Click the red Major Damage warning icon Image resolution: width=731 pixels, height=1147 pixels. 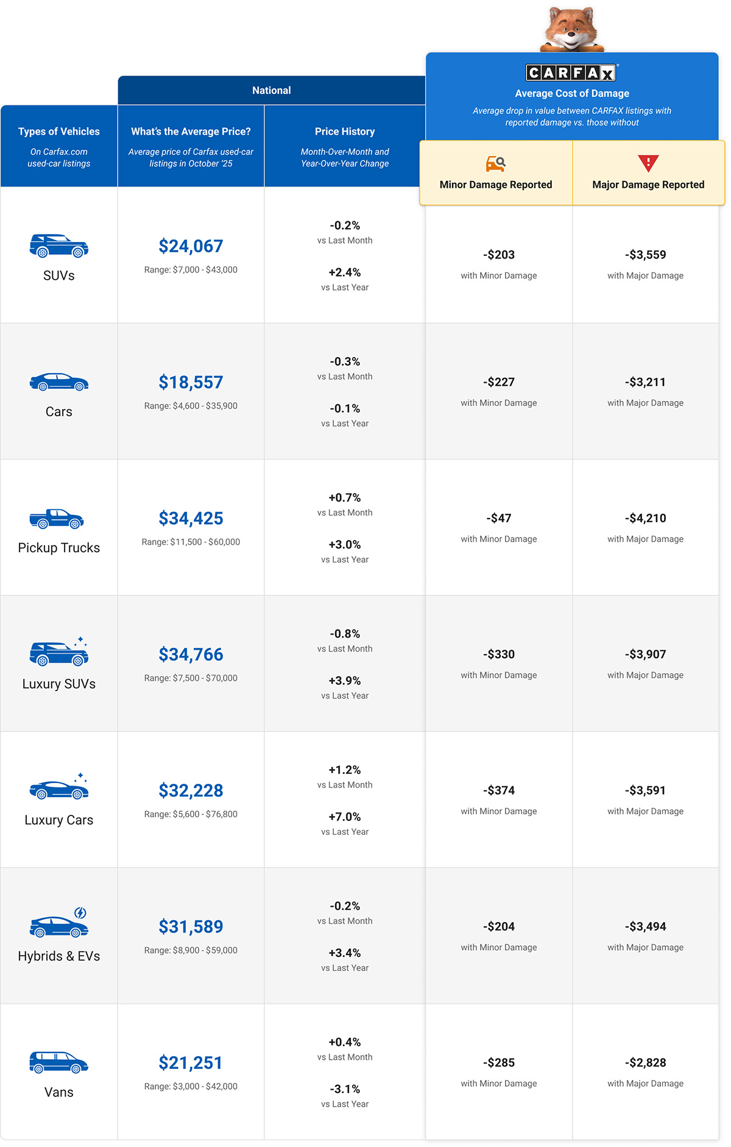[648, 163]
